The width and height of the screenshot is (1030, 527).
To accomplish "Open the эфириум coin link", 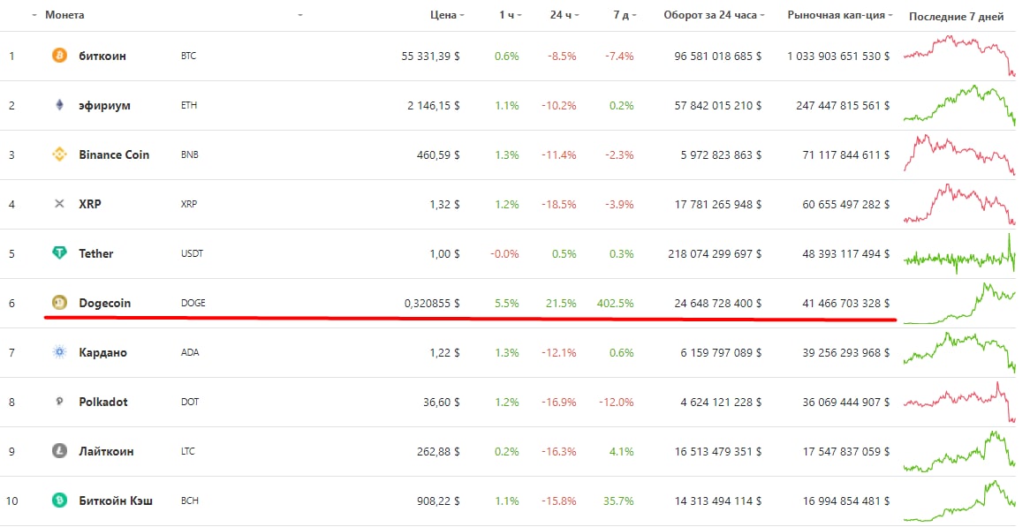I will 104,105.
